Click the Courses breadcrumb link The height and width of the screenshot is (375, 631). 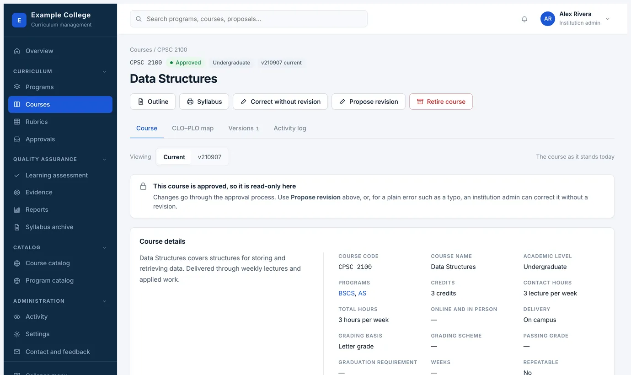(141, 49)
